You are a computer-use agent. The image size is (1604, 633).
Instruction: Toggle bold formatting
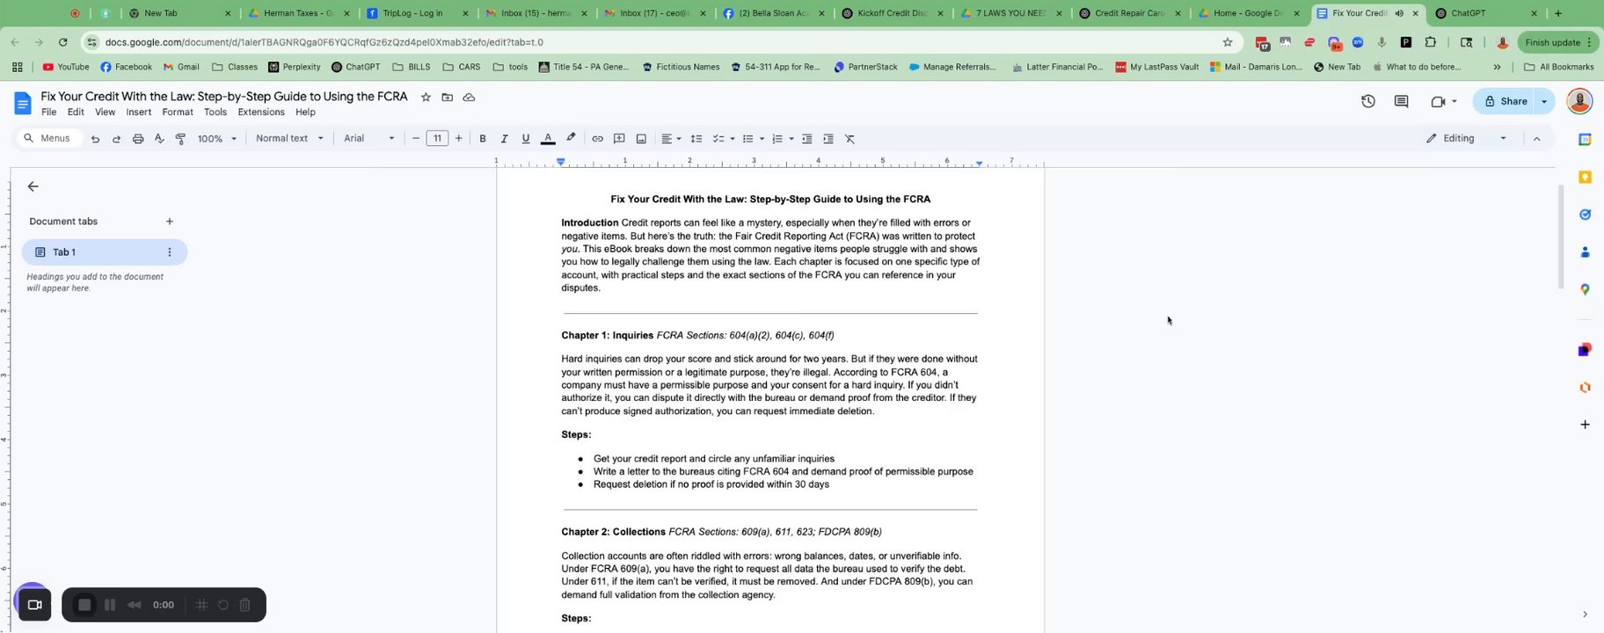tap(483, 139)
